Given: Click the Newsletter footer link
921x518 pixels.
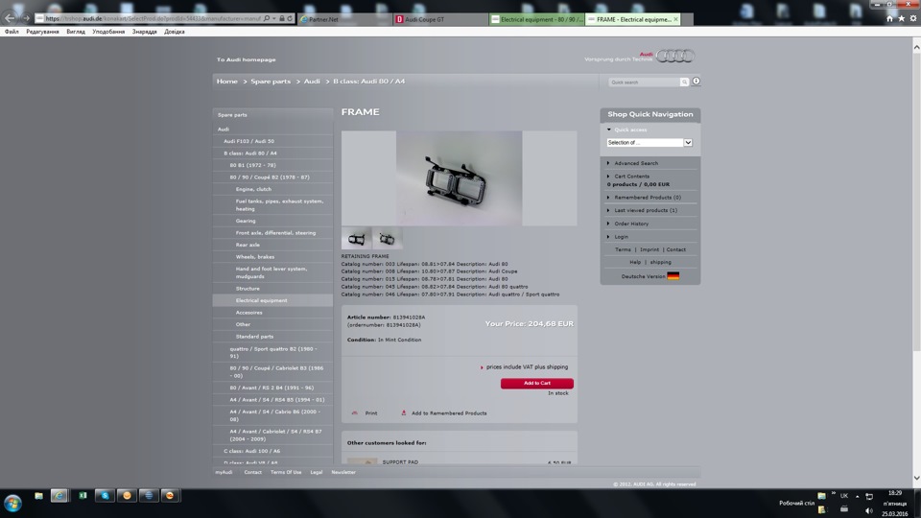Looking at the screenshot, I should click(x=343, y=472).
